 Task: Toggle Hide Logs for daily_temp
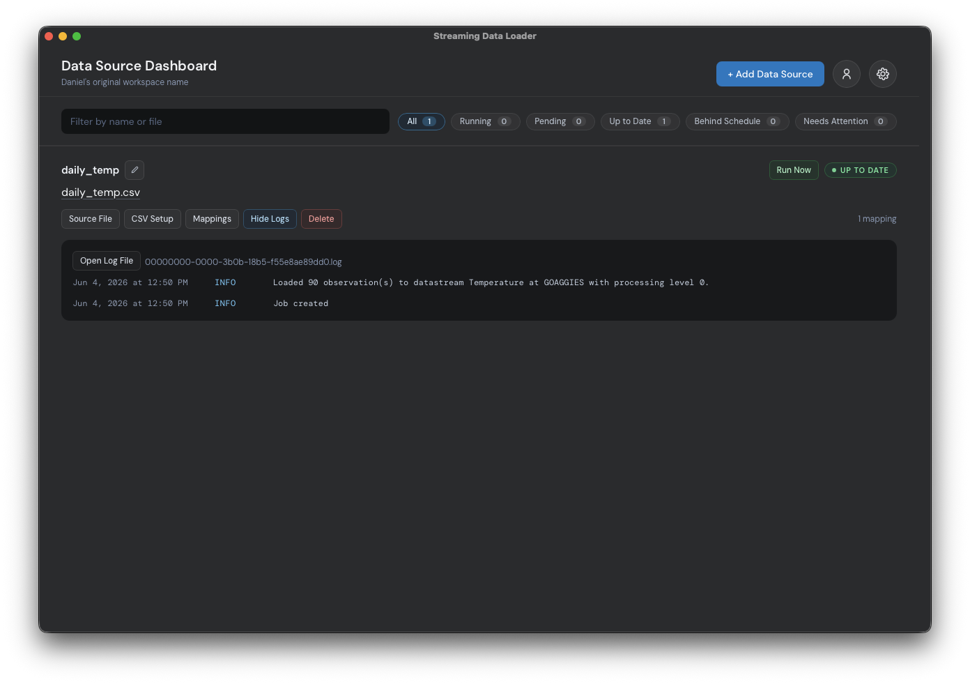coord(270,219)
